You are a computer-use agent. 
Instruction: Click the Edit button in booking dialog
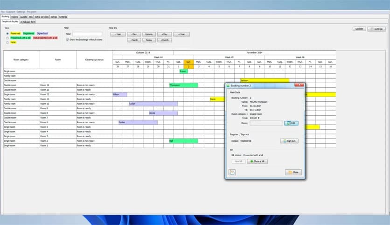click(291, 123)
